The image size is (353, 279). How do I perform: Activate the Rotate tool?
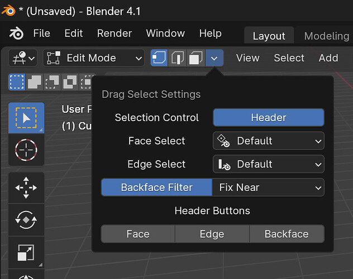click(26, 220)
